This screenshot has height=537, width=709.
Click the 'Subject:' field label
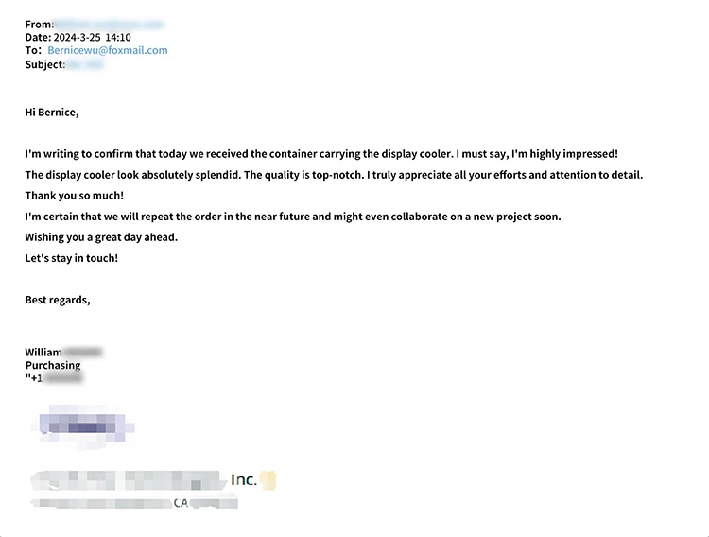coord(45,64)
